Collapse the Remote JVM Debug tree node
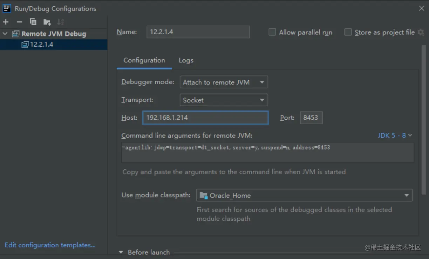 (x=5, y=34)
